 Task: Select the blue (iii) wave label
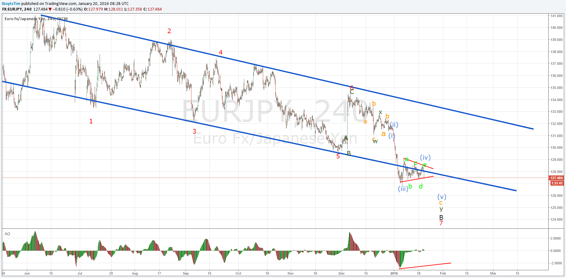point(403,189)
